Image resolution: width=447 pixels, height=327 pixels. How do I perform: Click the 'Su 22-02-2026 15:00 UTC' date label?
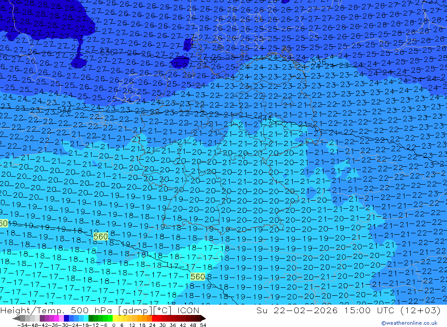[x=326, y=310]
